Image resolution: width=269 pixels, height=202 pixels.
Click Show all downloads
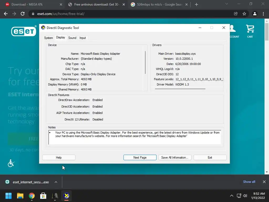[x=249, y=182]
